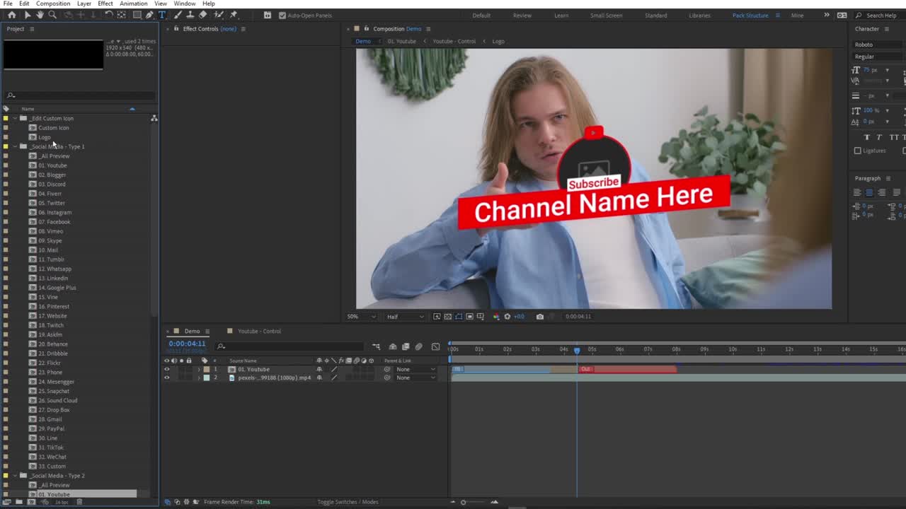Toggle Auto-Open Panels checkbox
906x509 pixels.
click(282, 15)
